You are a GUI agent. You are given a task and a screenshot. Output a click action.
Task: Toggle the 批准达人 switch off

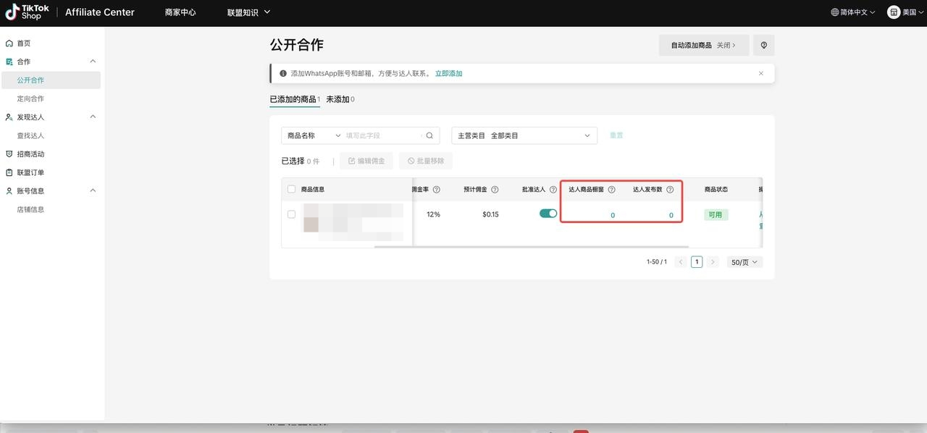[548, 214]
